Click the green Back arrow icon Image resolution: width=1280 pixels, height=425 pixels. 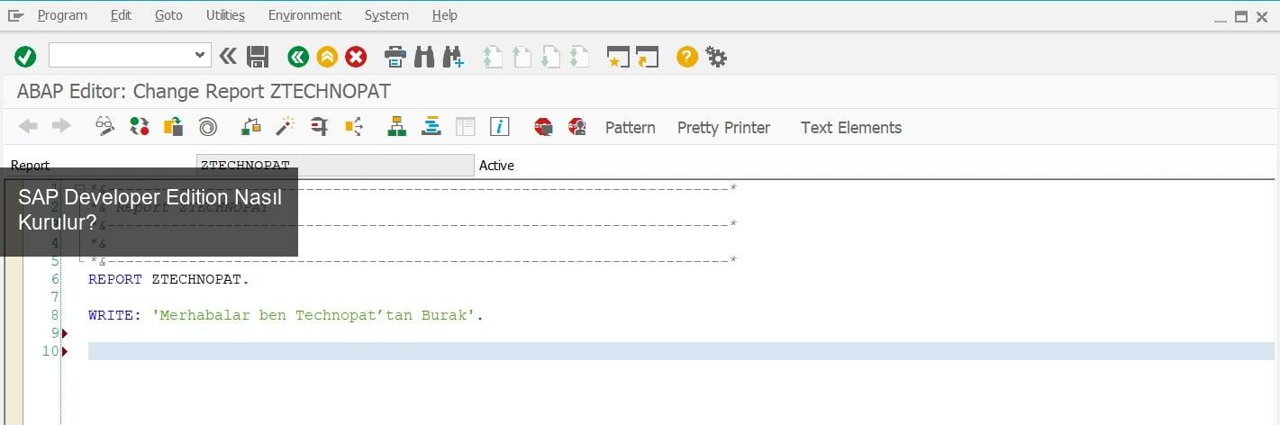tap(298, 58)
